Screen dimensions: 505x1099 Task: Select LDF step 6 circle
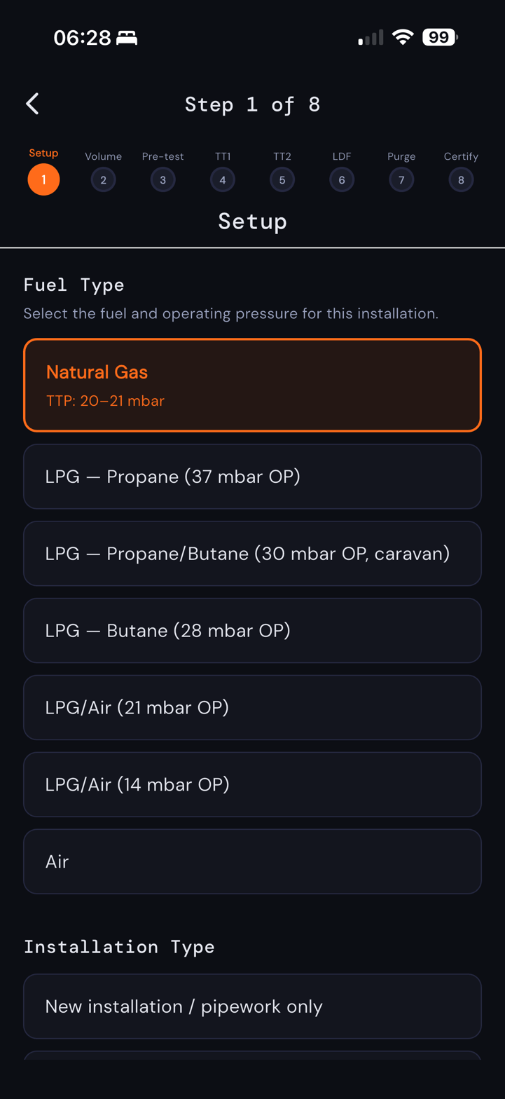[x=342, y=180]
